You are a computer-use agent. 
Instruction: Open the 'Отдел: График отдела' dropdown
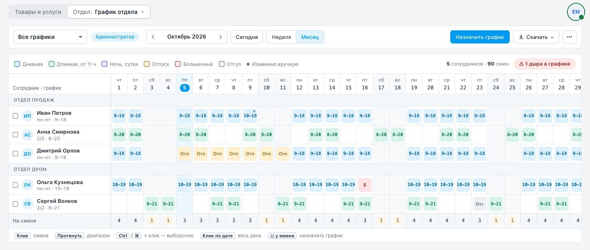109,12
